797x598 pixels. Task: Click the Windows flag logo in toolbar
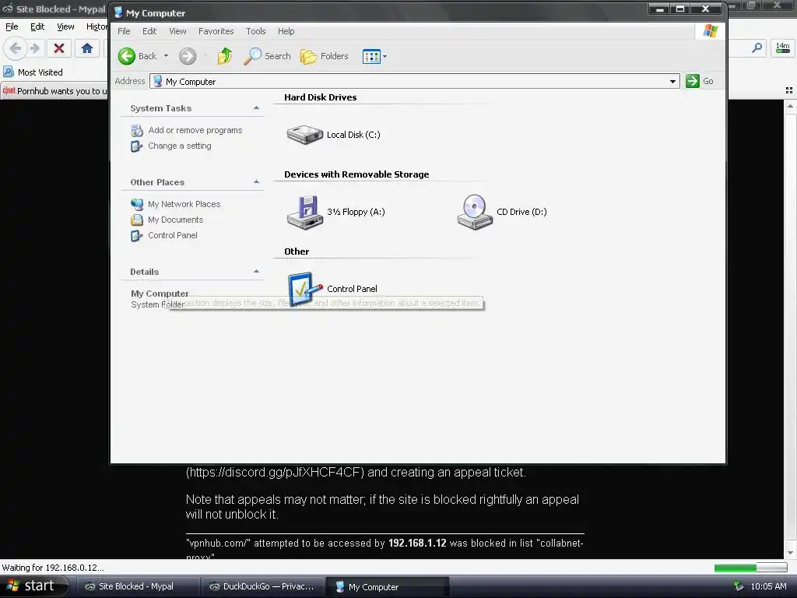710,31
